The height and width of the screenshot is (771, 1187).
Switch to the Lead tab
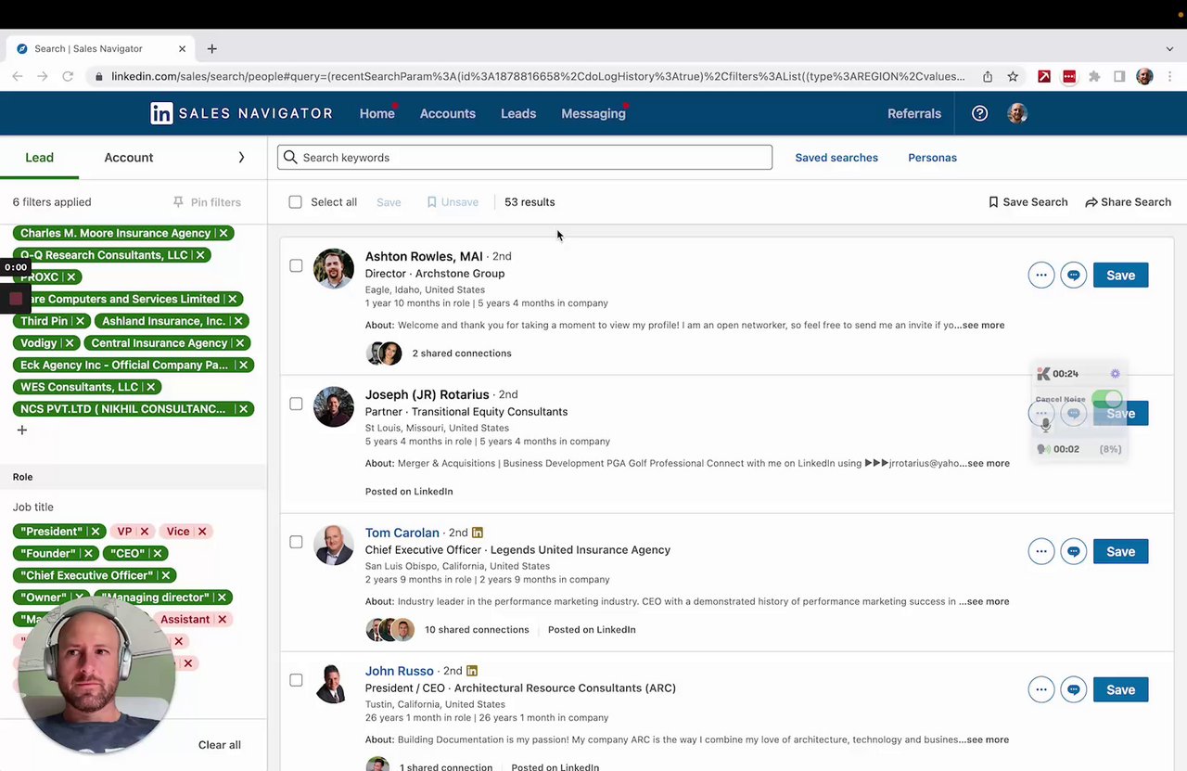tap(39, 158)
